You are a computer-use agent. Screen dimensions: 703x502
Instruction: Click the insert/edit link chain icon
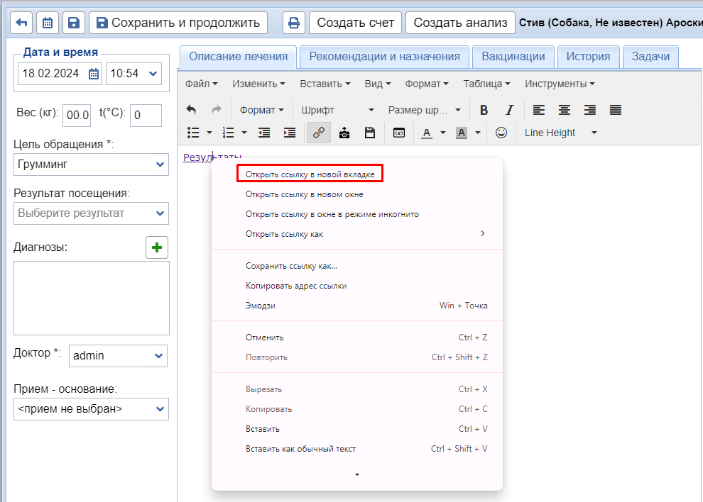click(318, 133)
